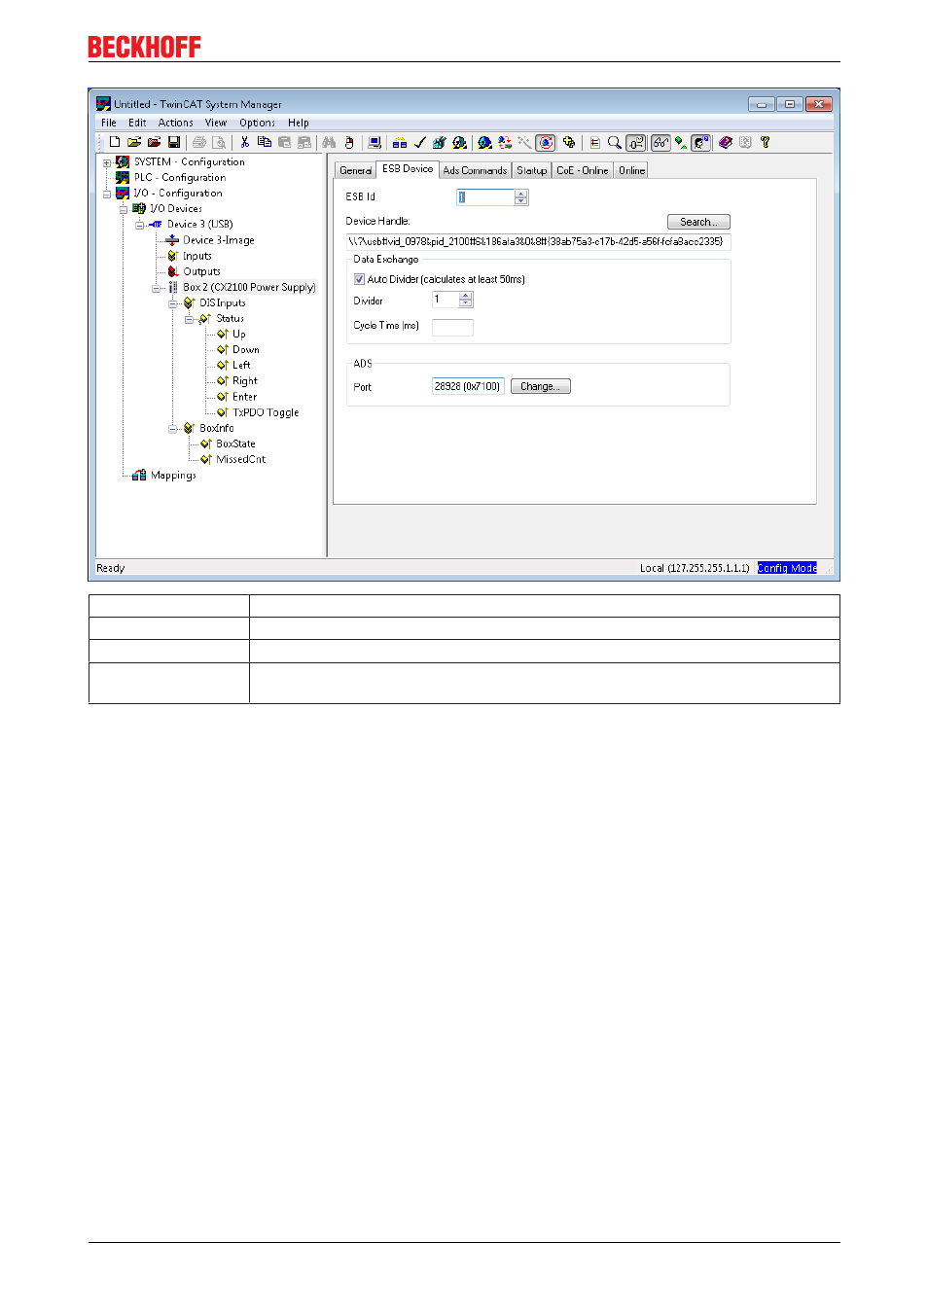Viewport: 928px width, 1313px height.
Task: Select the Mappings tree item
Action: coord(173,476)
